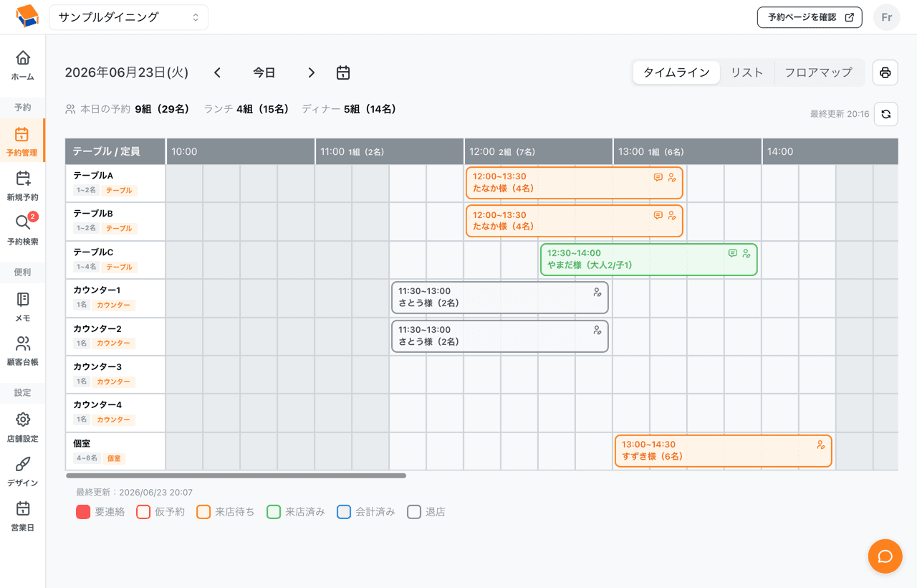Open the calendar date picker icon

343,72
